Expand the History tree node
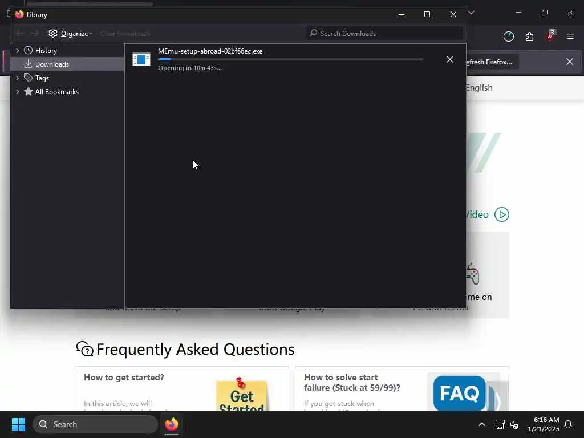 [18, 50]
